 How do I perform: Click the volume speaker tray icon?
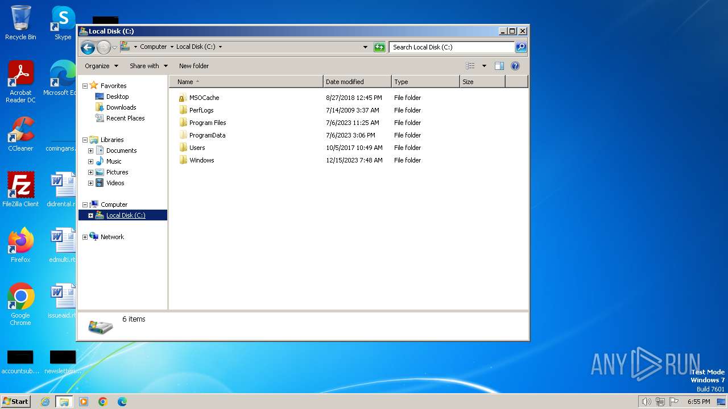click(646, 402)
